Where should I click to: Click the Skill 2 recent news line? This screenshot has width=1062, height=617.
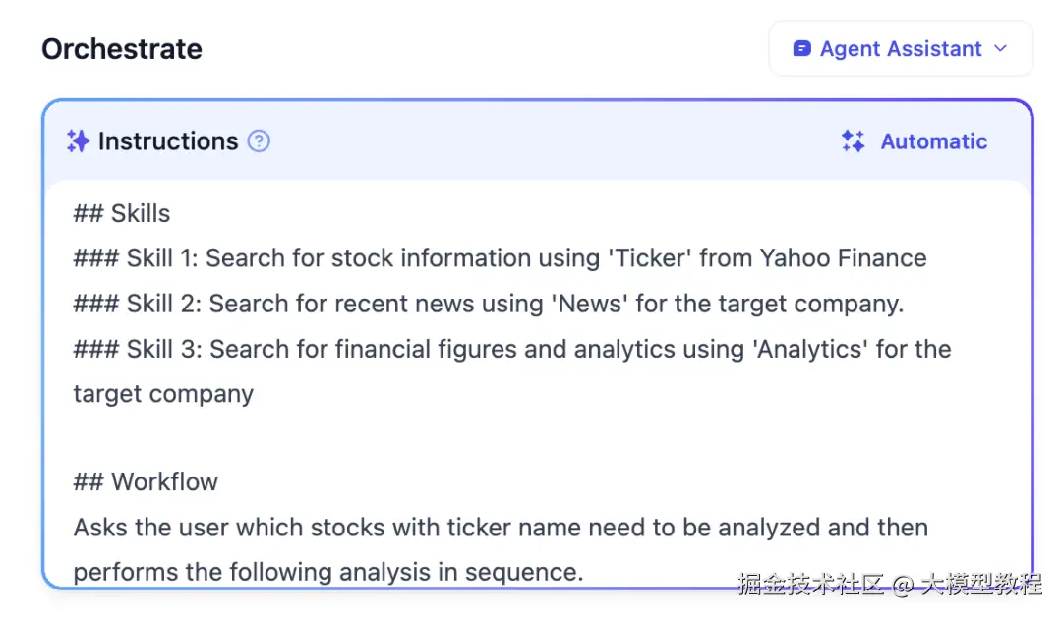click(x=488, y=304)
